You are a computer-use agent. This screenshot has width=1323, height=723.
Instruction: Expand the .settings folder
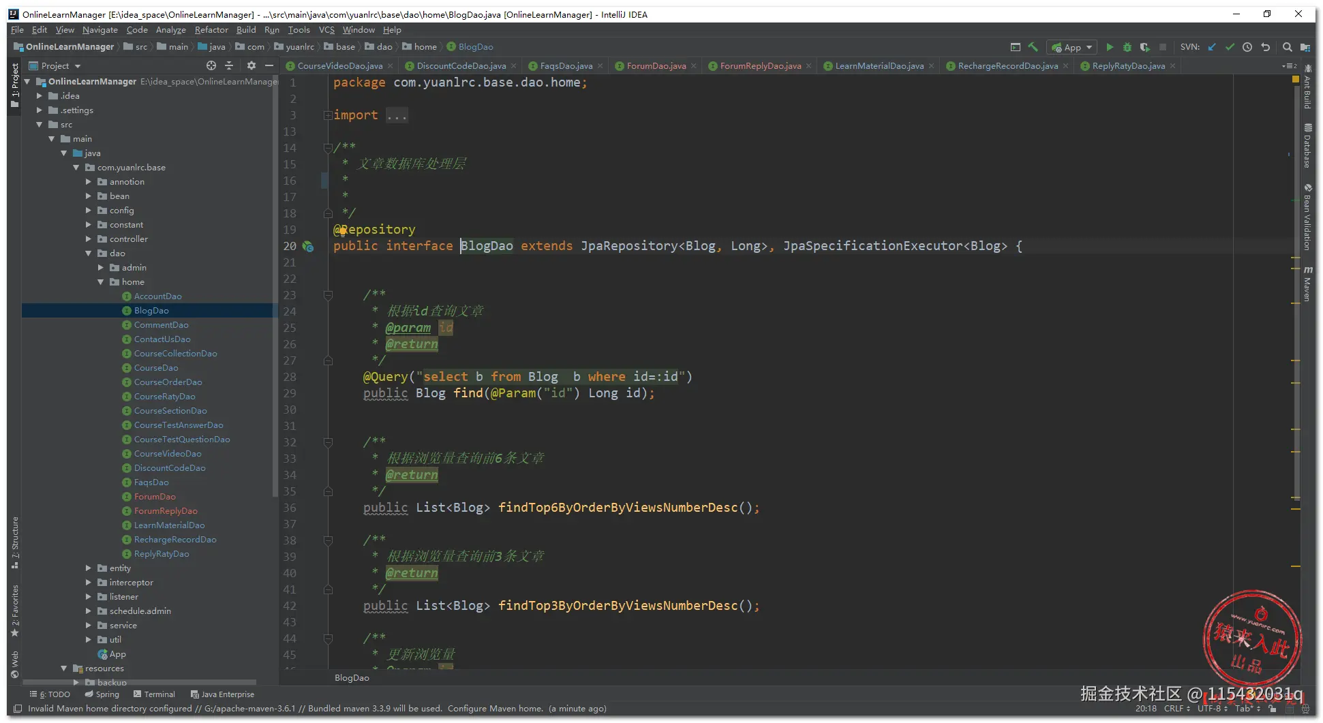coord(40,110)
